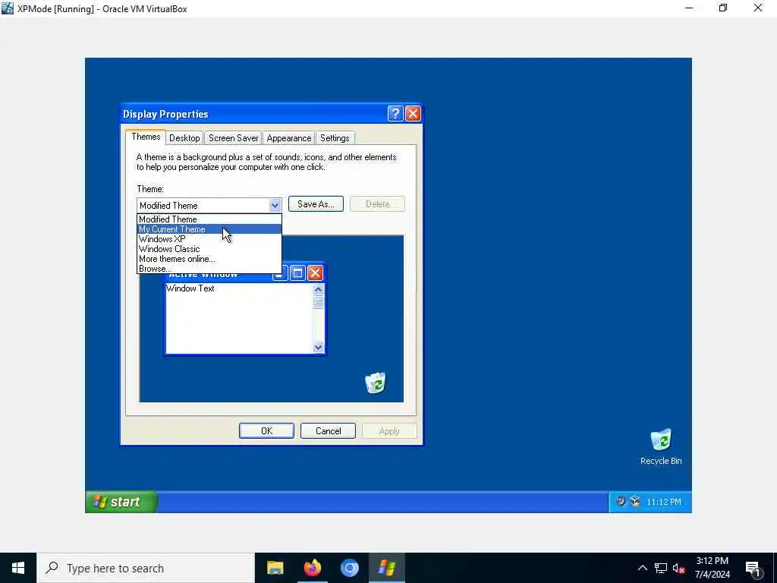Open the blue browser taskbar icon
Screen dimensions: 777x583
tap(349, 568)
